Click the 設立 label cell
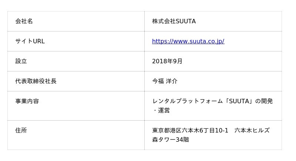This screenshot has height=161, width=296. pos(21,61)
